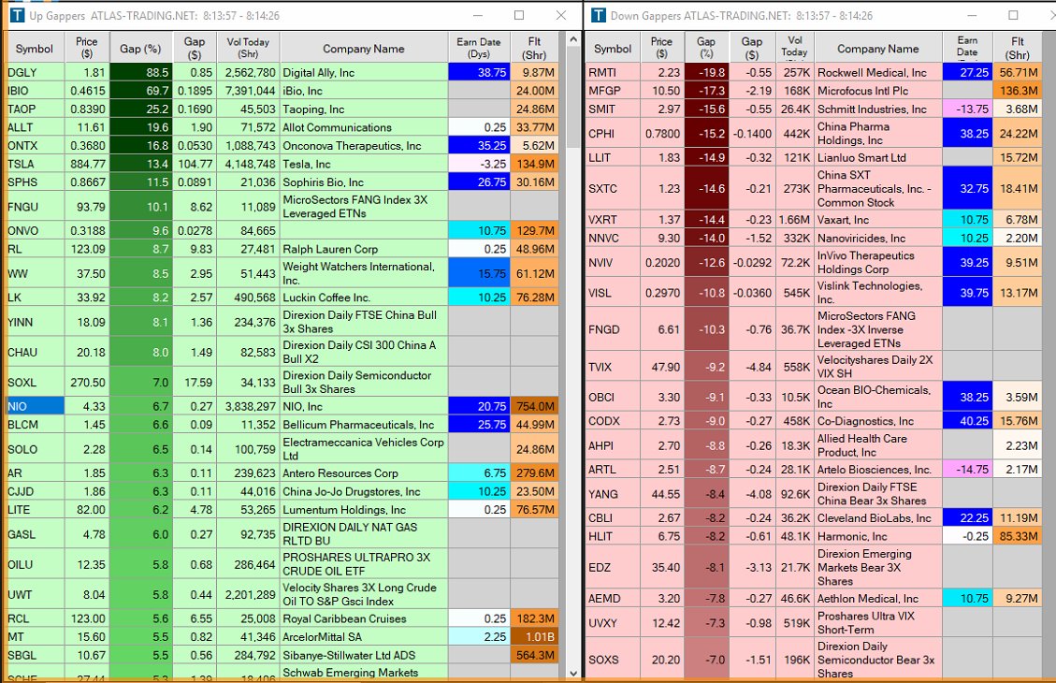This screenshot has width=1056, height=683.
Task: Click SMIT earnings date -13.75 cell
Action: 967,109
